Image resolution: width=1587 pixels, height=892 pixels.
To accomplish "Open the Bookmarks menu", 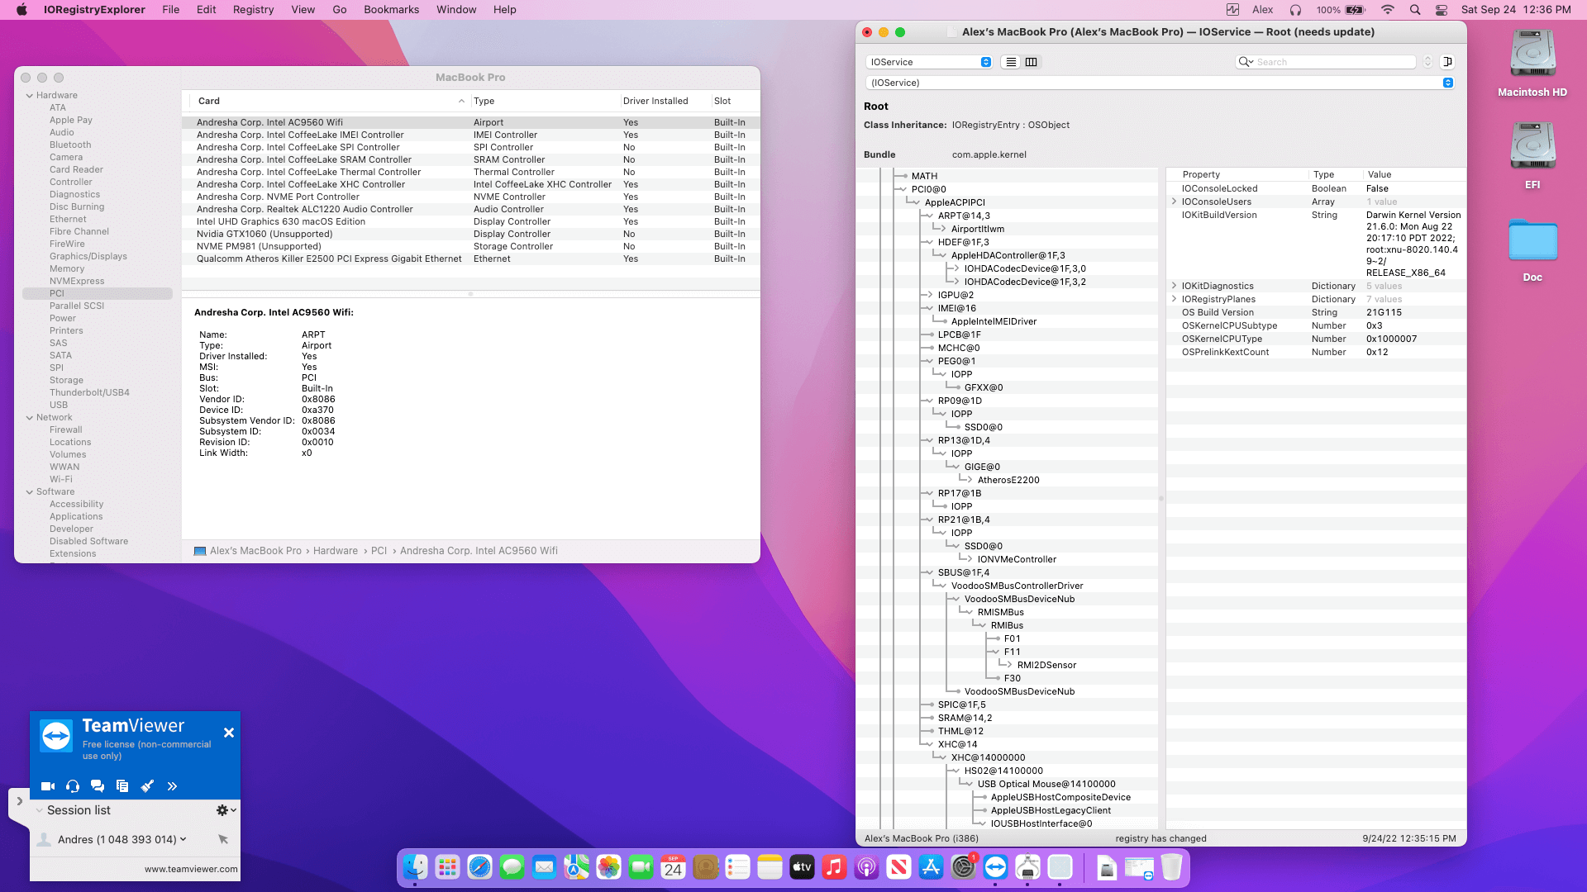I will tap(391, 10).
